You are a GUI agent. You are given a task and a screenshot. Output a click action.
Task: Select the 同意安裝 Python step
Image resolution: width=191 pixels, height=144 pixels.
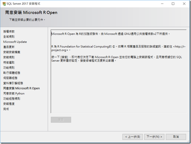click(x=14, y=93)
